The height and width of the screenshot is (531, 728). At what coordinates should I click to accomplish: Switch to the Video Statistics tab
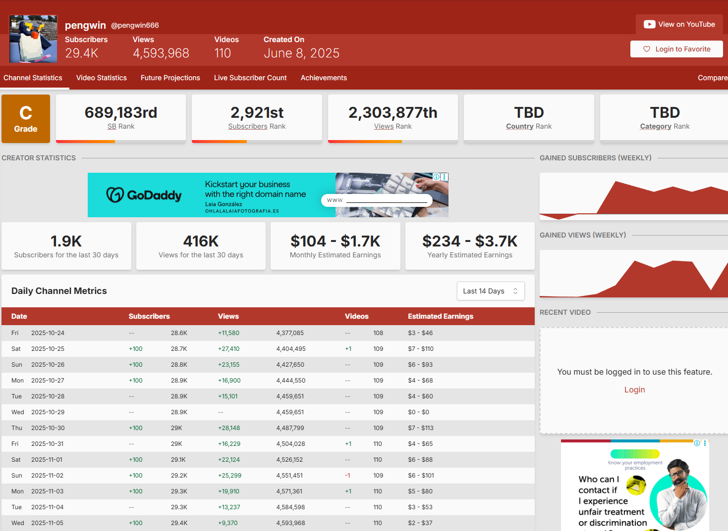coord(102,78)
